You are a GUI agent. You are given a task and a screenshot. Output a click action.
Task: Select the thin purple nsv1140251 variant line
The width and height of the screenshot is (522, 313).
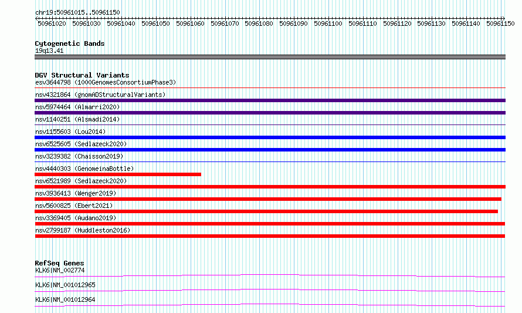[x=270, y=125]
